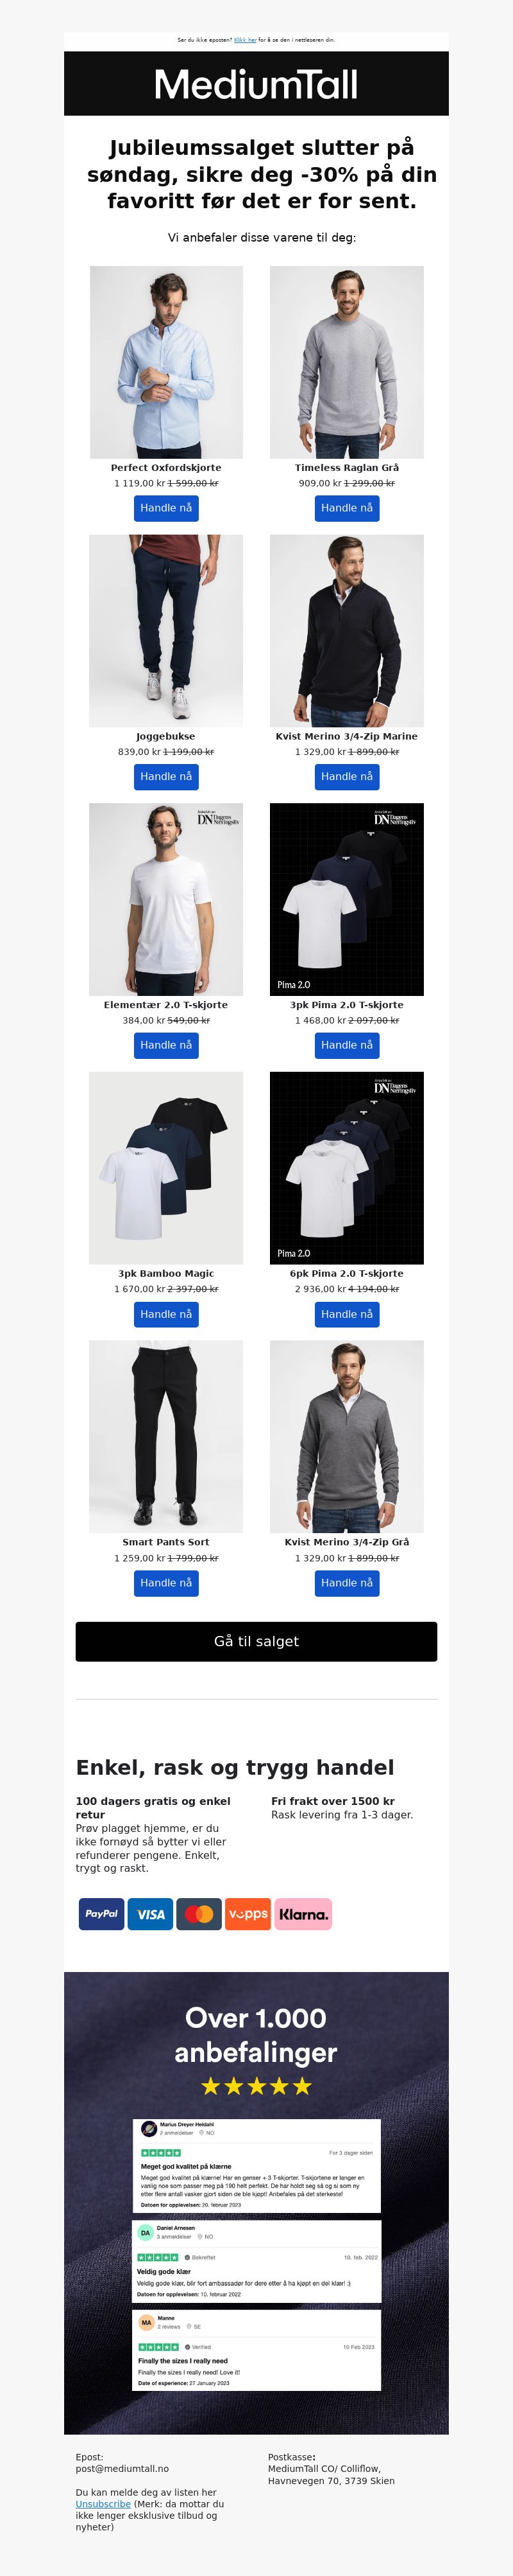
Task: Click the Kvist Merino 3/4-Zip Grå title
Action: [346, 1542]
